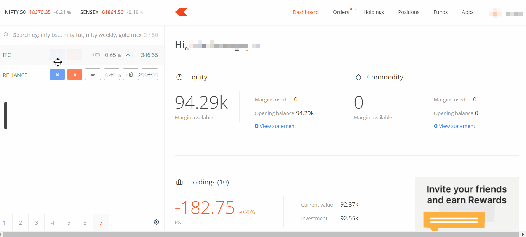Viewport: 526px width, 237px height.
Task: Open the Positions tab
Action: (409, 12)
